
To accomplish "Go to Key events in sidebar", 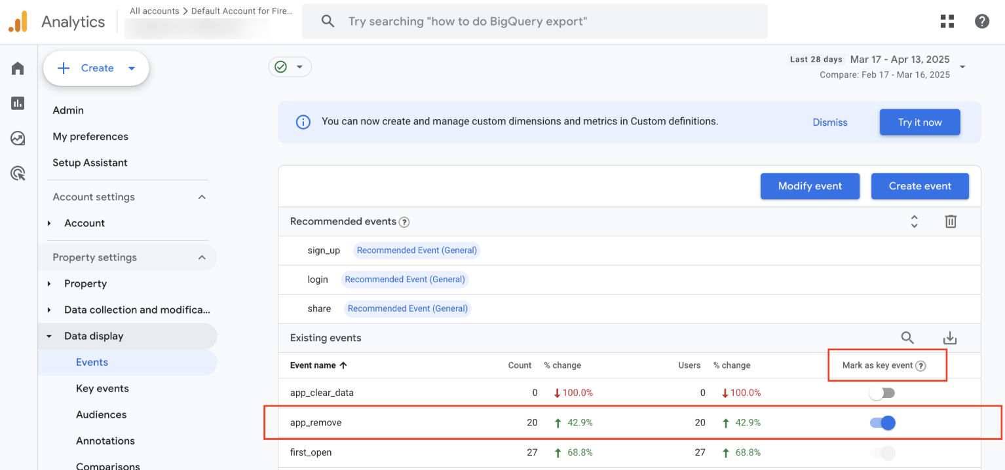I will pos(102,388).
